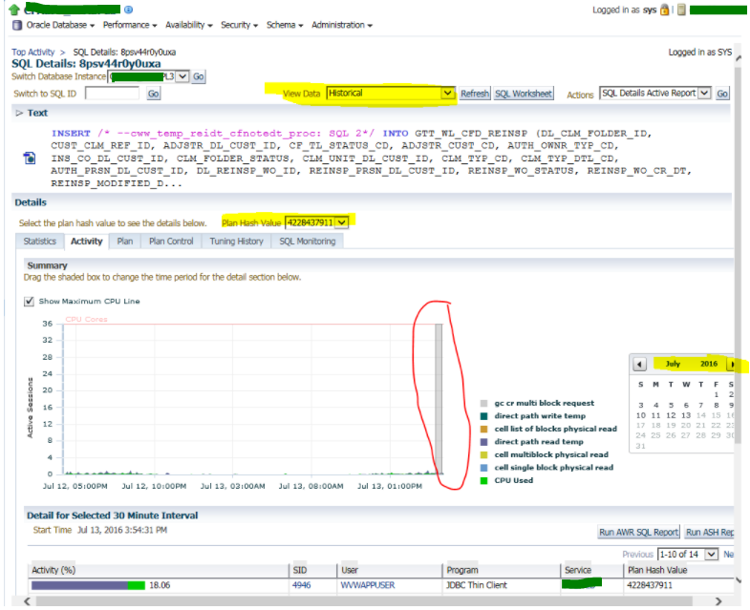Click the Next rows link
The height and width of the screenshot is (610, 750).
728,555
